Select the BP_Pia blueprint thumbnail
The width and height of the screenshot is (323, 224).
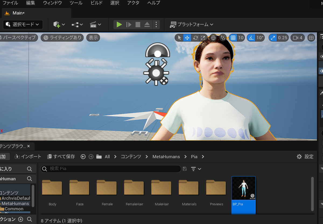(x=244, y=195)
